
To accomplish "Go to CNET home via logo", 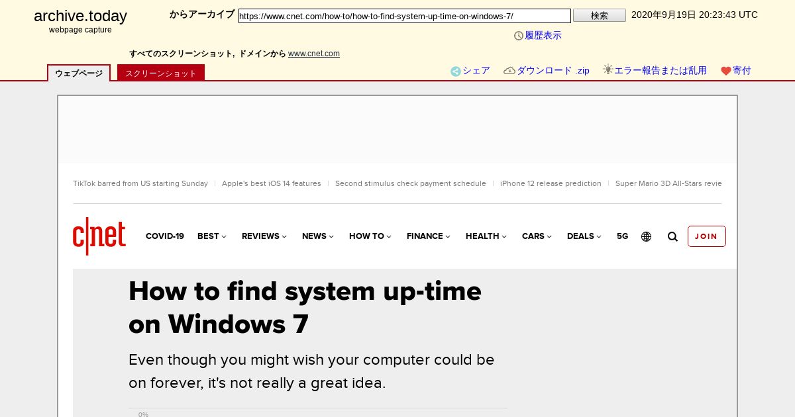I will click(x=99, y=236).
